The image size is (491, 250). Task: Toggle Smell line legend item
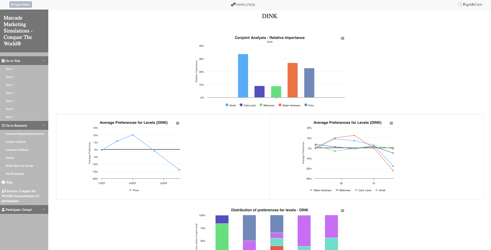(380, 190)
